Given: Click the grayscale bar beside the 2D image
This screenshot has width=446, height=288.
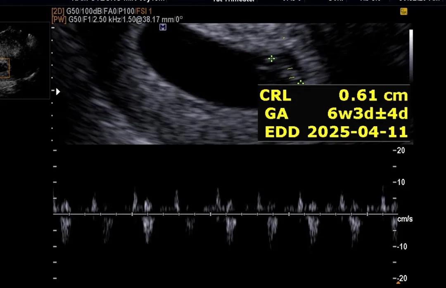Looking at the screenshot, I should point(411,55).
